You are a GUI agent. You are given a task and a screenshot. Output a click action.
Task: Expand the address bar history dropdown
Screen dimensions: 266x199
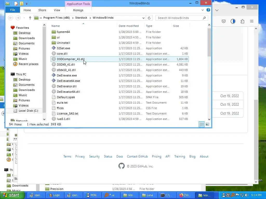[x=143, y=18]
